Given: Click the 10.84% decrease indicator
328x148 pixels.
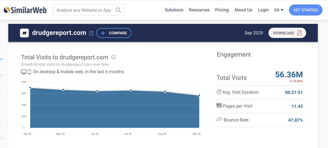Looking at the screenshot, I should point(296,81).
